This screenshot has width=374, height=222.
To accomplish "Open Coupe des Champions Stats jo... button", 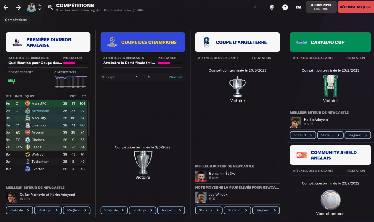I will click(x=142, y=210).
